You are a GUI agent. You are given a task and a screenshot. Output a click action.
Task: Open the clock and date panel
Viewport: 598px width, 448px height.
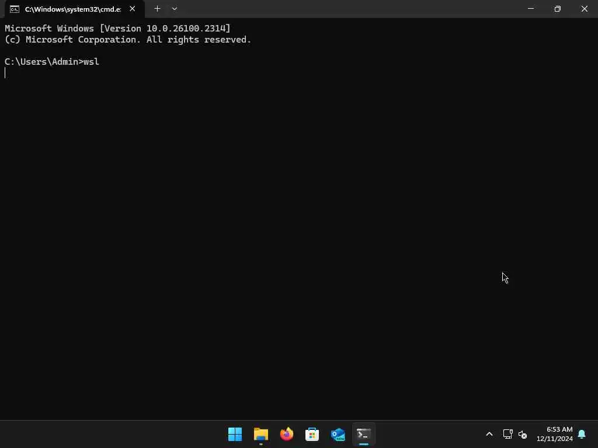click(555, 434)
